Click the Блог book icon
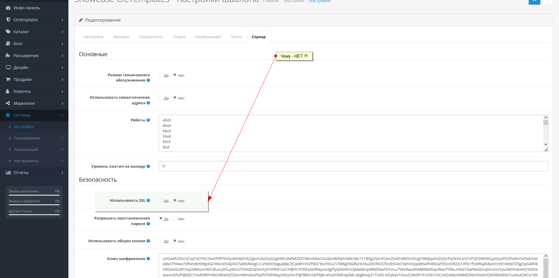This screenshot has width=559, height=278. [x=8, y=44]
